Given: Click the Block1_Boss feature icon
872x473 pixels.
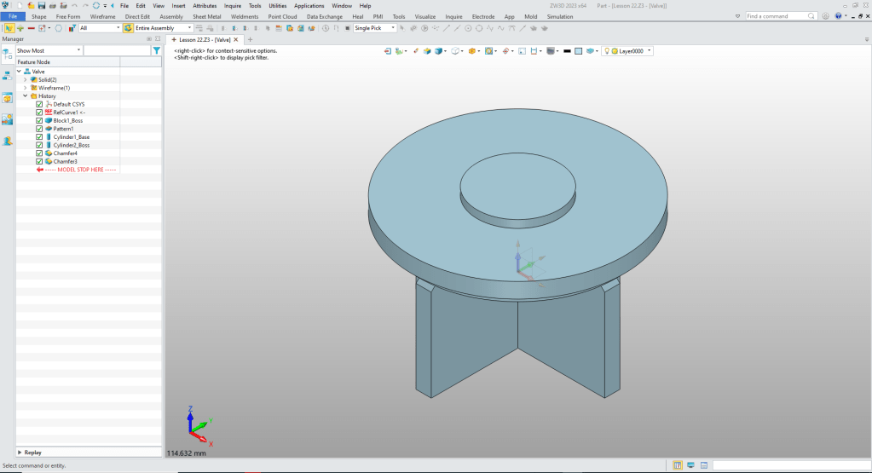Looking at the screenshot, I should click(49, 120).
